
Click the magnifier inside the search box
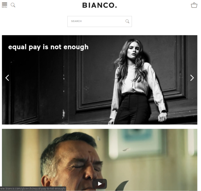click(x=127, y=21)
